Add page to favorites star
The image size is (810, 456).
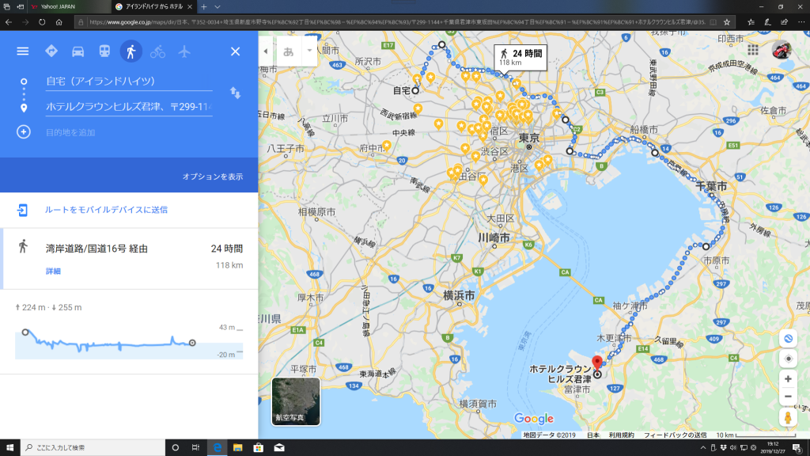(727, 22)
